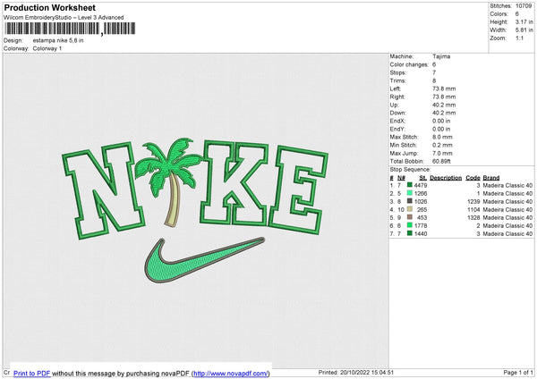Image resolution: width=537 pixels, height=379 pixels.
Task: Pick the dark green swatch in stop row 1
Action: 410,185
